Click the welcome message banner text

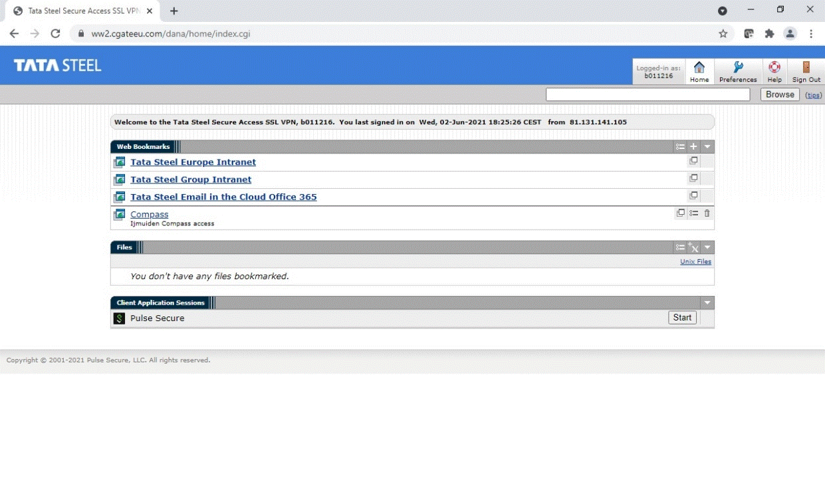370,122
